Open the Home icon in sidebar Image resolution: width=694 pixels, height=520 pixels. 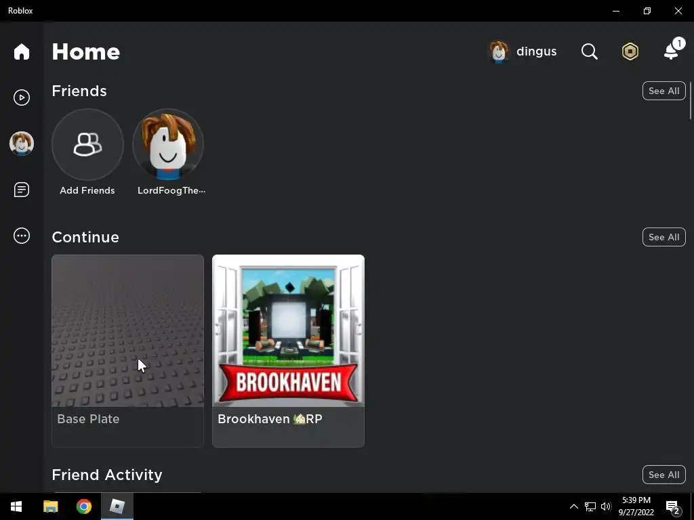[x=21, y=51]
